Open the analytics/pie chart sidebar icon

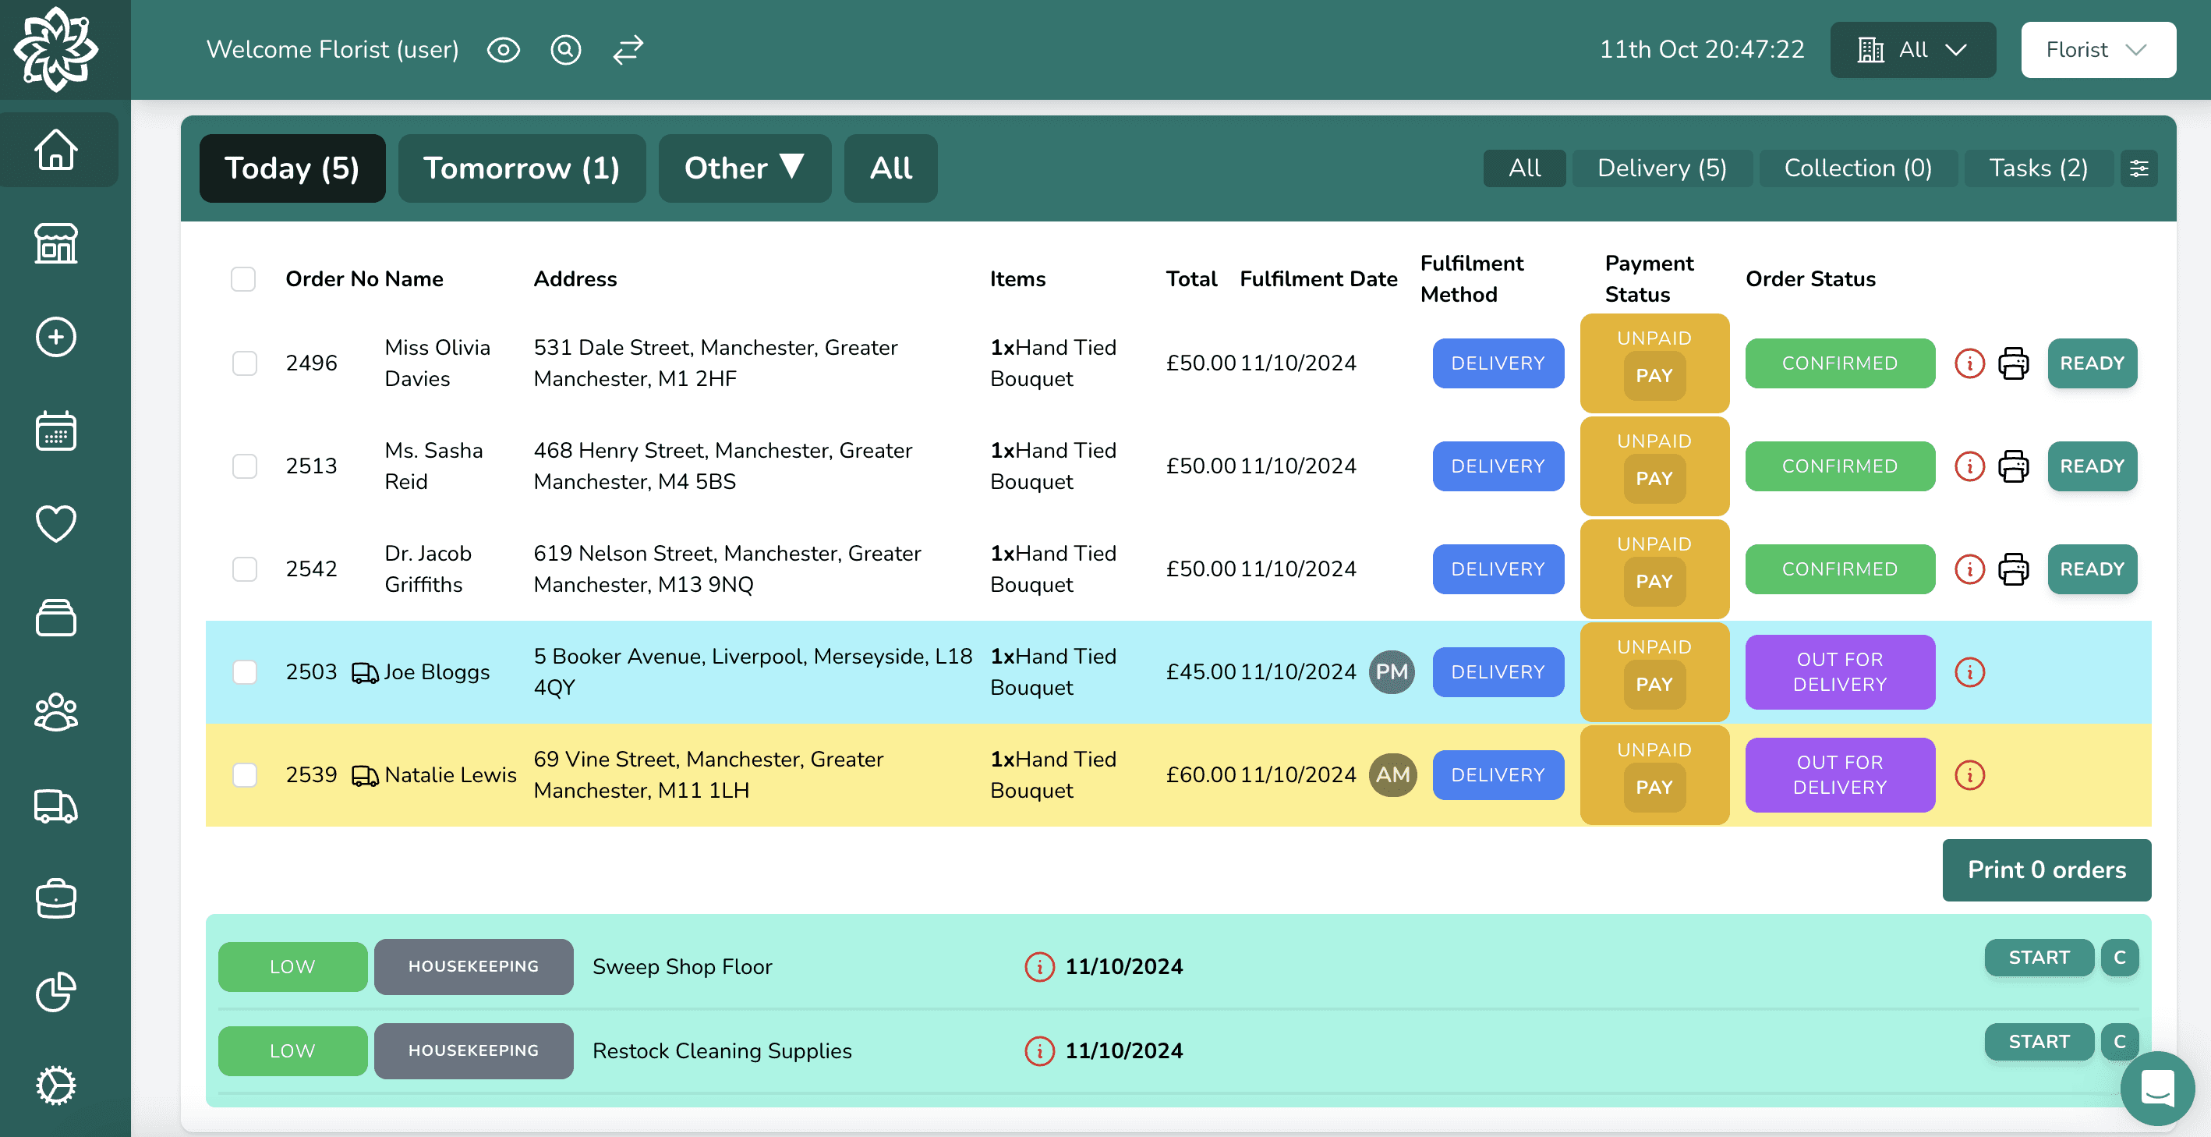[55, 990]
